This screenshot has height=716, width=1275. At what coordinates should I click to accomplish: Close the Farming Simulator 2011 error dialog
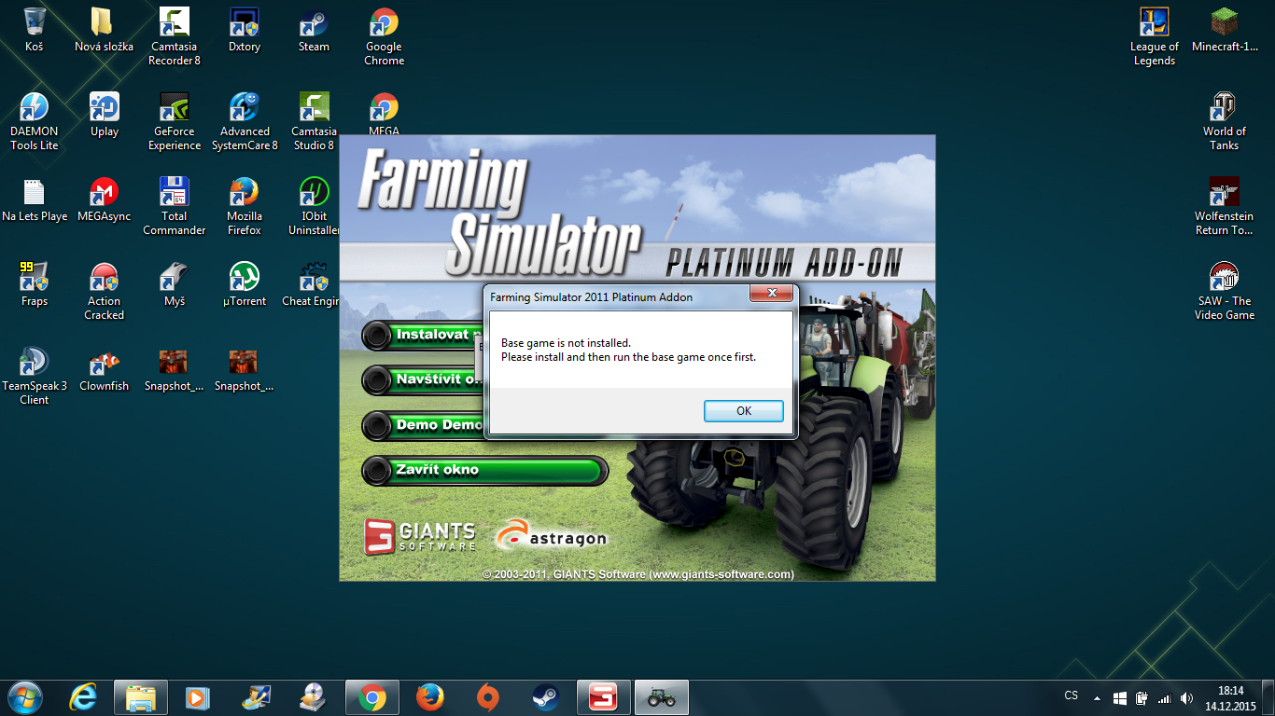click(772, 295)
